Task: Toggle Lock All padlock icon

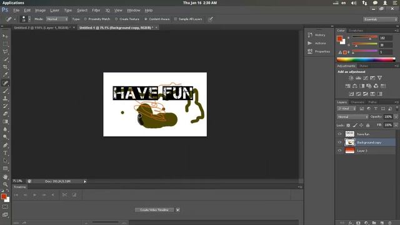Action: point(368,125)
